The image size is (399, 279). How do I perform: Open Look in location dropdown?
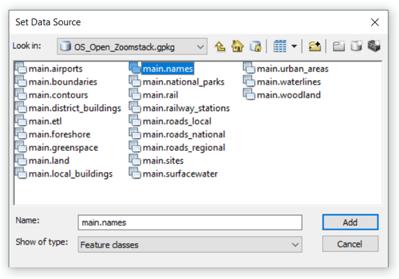132,47
